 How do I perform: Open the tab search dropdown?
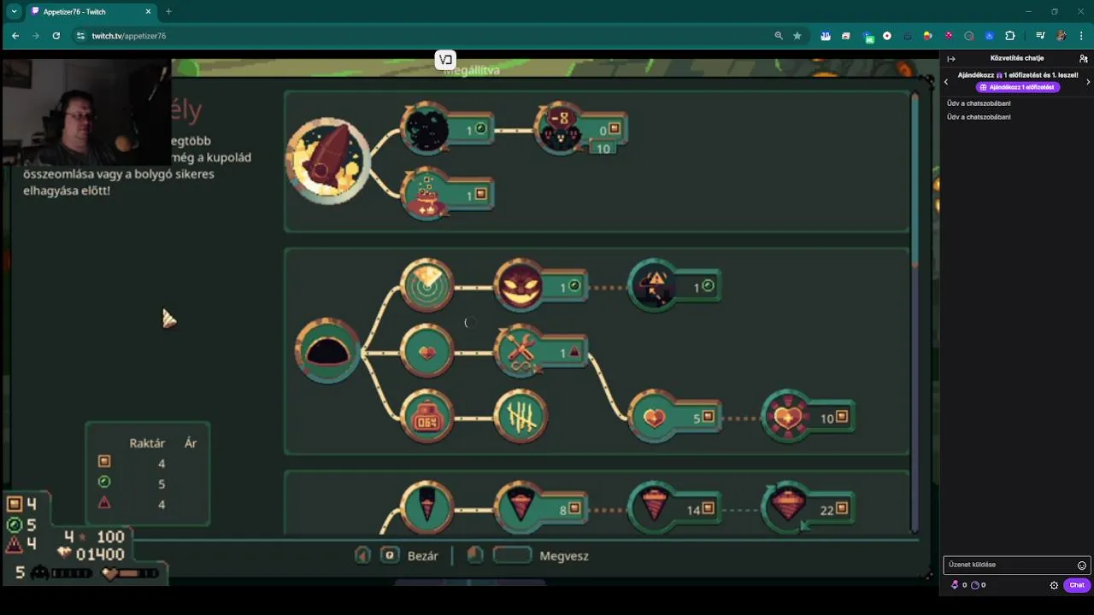14,12
